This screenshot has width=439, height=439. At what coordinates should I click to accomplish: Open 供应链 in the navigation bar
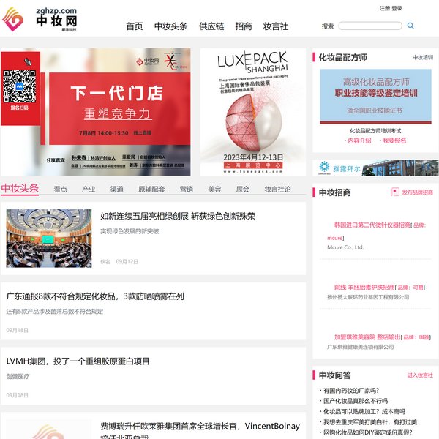[211, 26]
